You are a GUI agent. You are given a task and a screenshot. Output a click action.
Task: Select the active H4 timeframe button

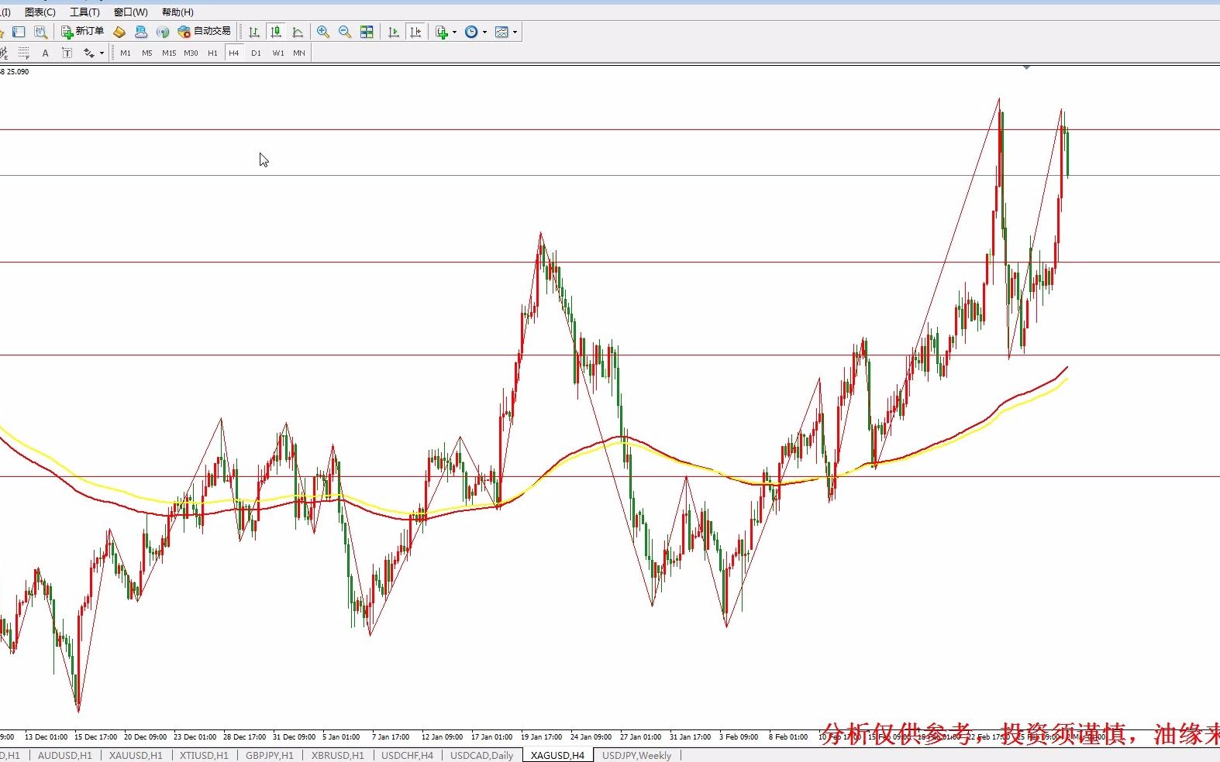[234, 53]
